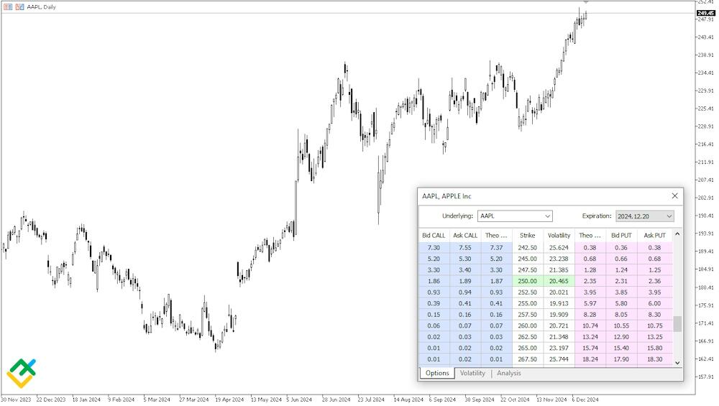Click the LiteFinance logo watermark

coord(22,373)
